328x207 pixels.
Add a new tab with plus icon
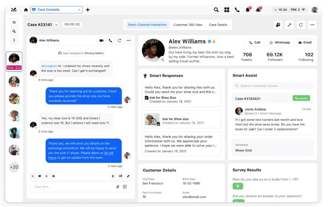[x=88, y=10]
